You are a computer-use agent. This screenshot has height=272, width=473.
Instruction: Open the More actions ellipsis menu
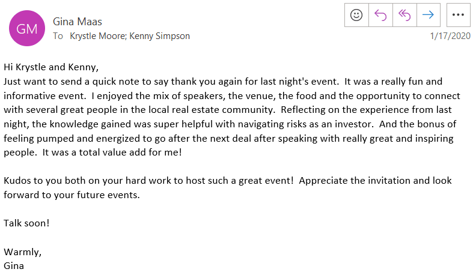(x=459, y=15)
